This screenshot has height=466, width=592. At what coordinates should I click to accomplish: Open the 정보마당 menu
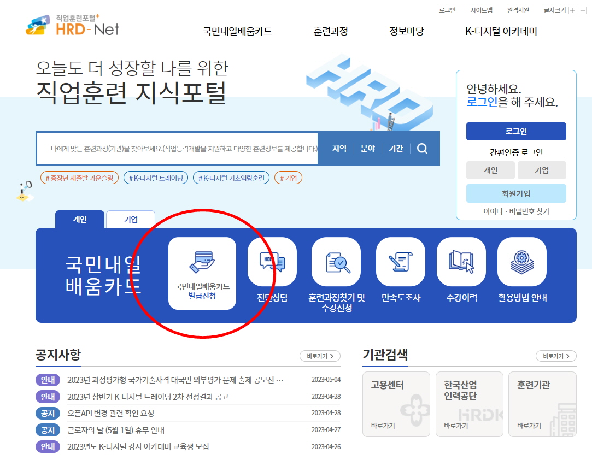pyautogui.click(x=407, y=31)
